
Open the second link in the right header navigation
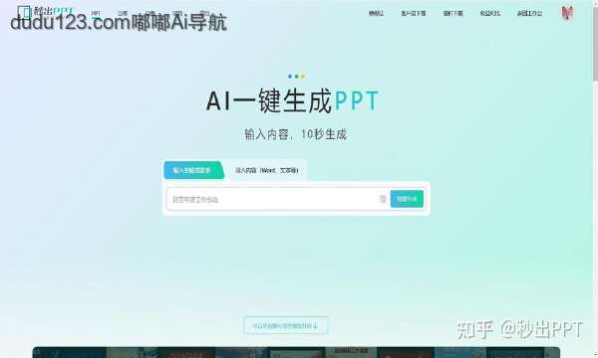(414, 13)
